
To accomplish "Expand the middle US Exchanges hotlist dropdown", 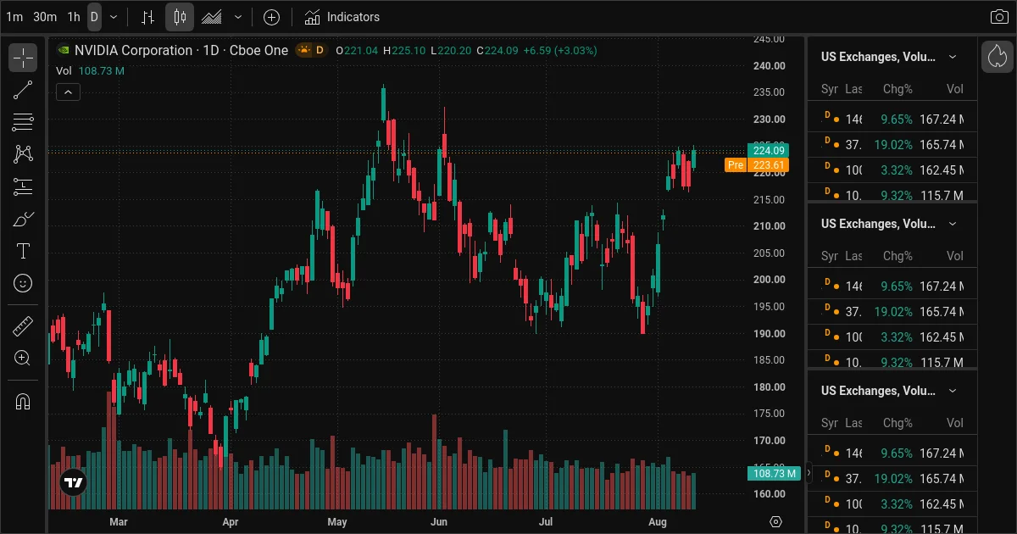I will click(x=952, y=224).
